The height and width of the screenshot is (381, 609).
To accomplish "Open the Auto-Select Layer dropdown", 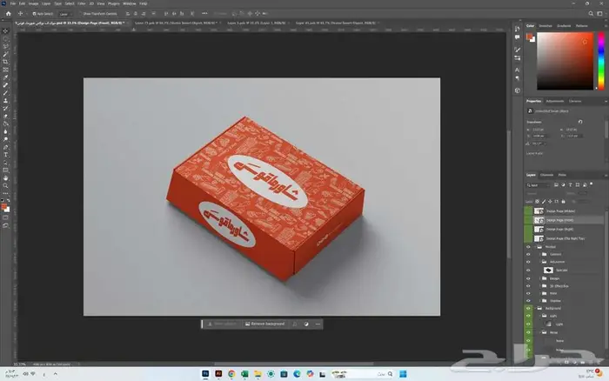I will click(x=65, y=14).
